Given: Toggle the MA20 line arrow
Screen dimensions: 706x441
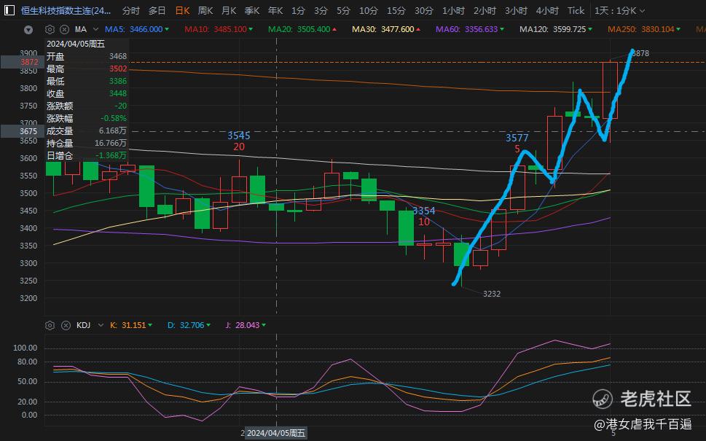Looking at the screenshot, I should click(334, 29).
